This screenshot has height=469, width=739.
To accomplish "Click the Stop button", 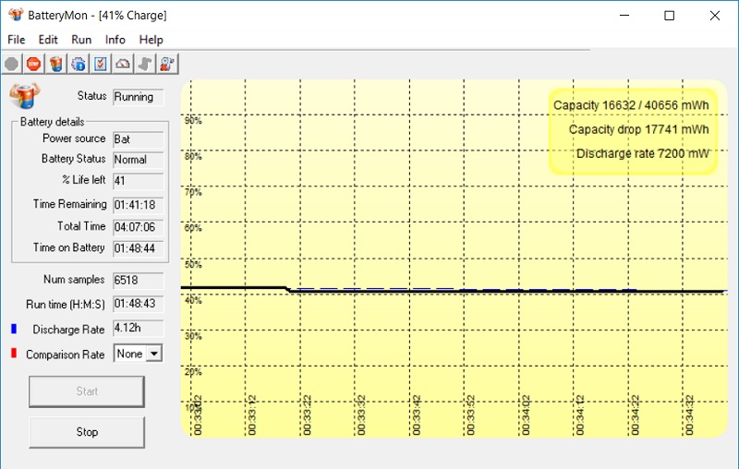I will tap(87, 432).
